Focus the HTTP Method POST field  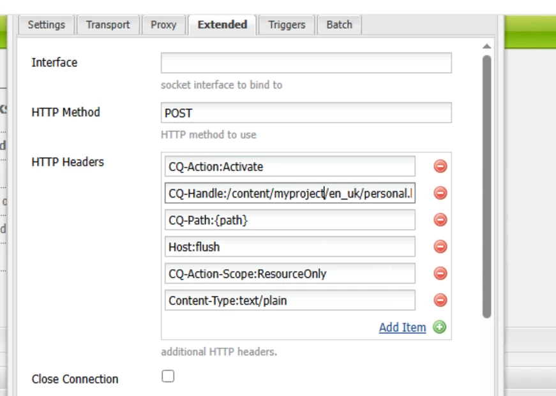pyautogui.click(x=306, y=113)
